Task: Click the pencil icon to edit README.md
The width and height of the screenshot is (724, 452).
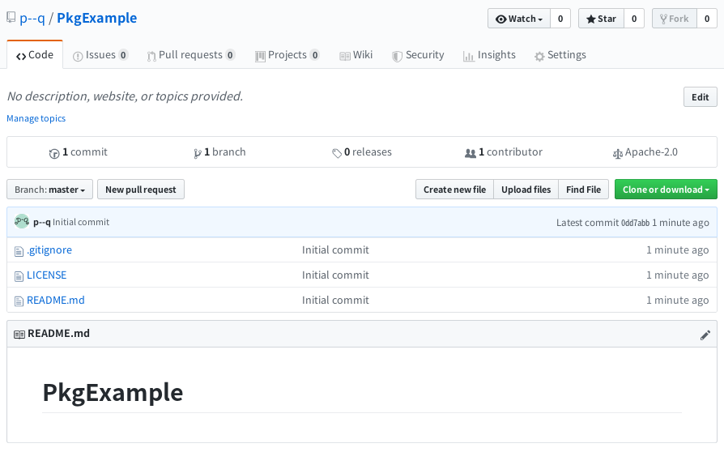Action: pos(705,335)
